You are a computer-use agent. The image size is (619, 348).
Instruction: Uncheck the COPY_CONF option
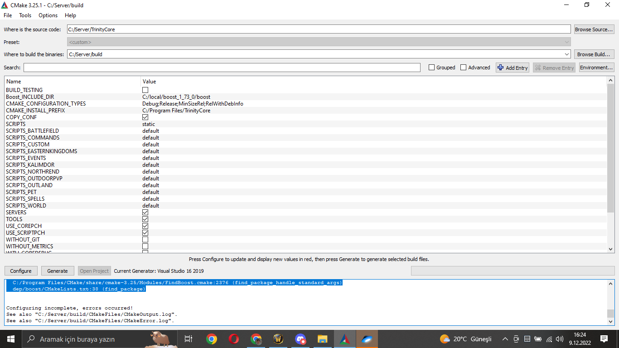tap(145, 117)
